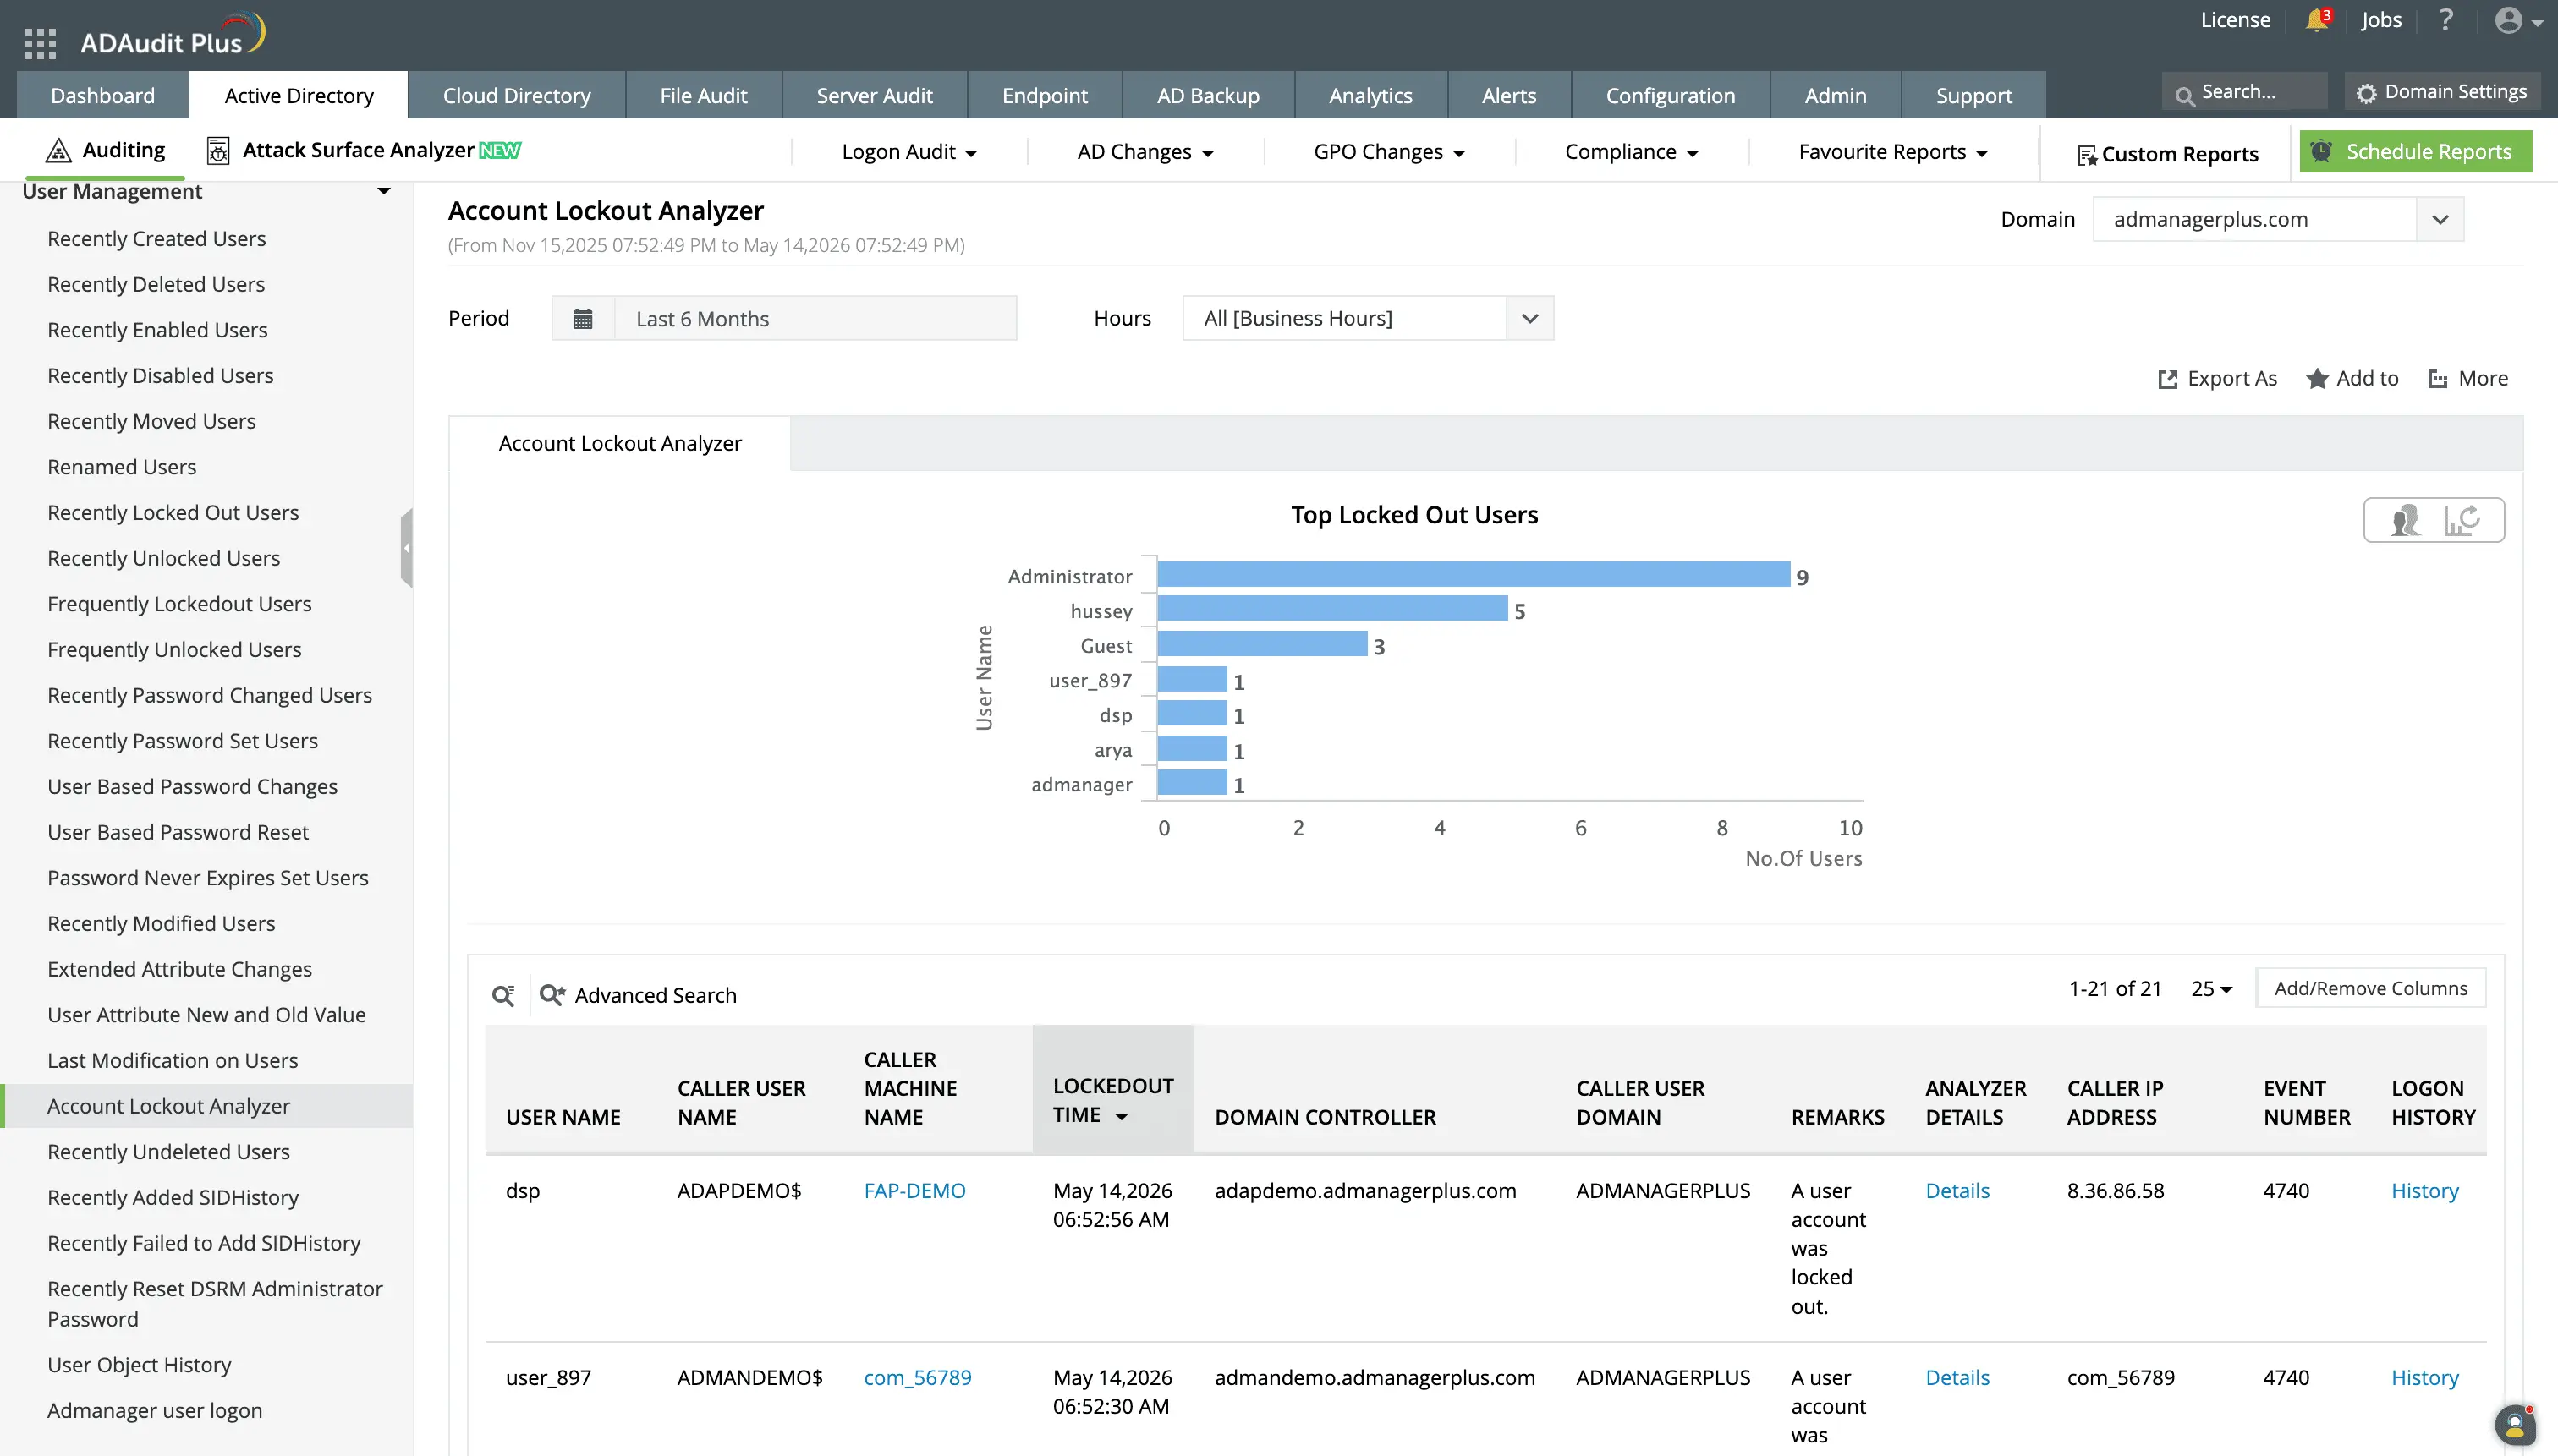Open History for the user_897 row
Viewport: 2558px width, 1456px height.
(x=2424, y=1378)
